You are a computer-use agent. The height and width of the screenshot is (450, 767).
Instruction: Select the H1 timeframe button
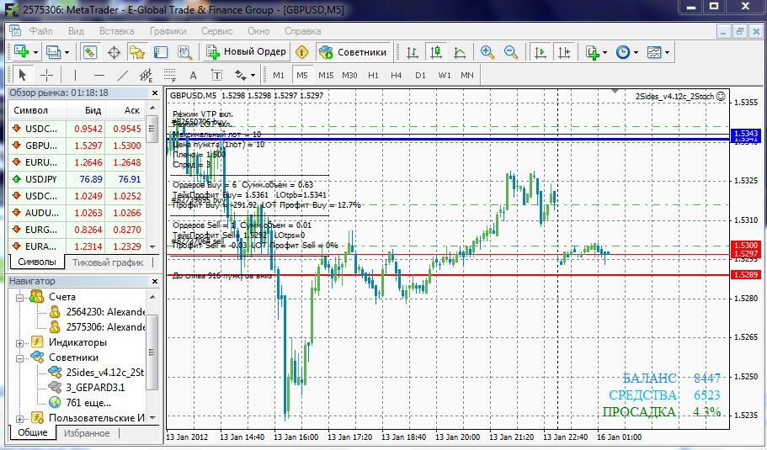point(374,75)
